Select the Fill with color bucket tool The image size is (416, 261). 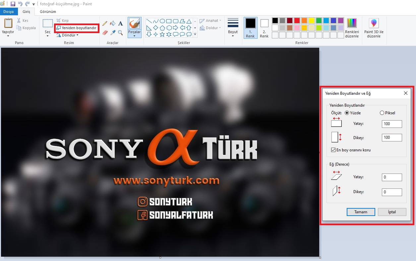point(113,23)
